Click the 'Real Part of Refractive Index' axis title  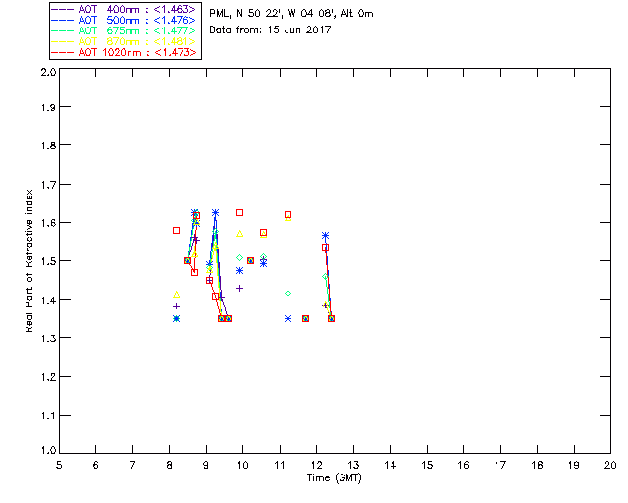click(x=29, y=260)
